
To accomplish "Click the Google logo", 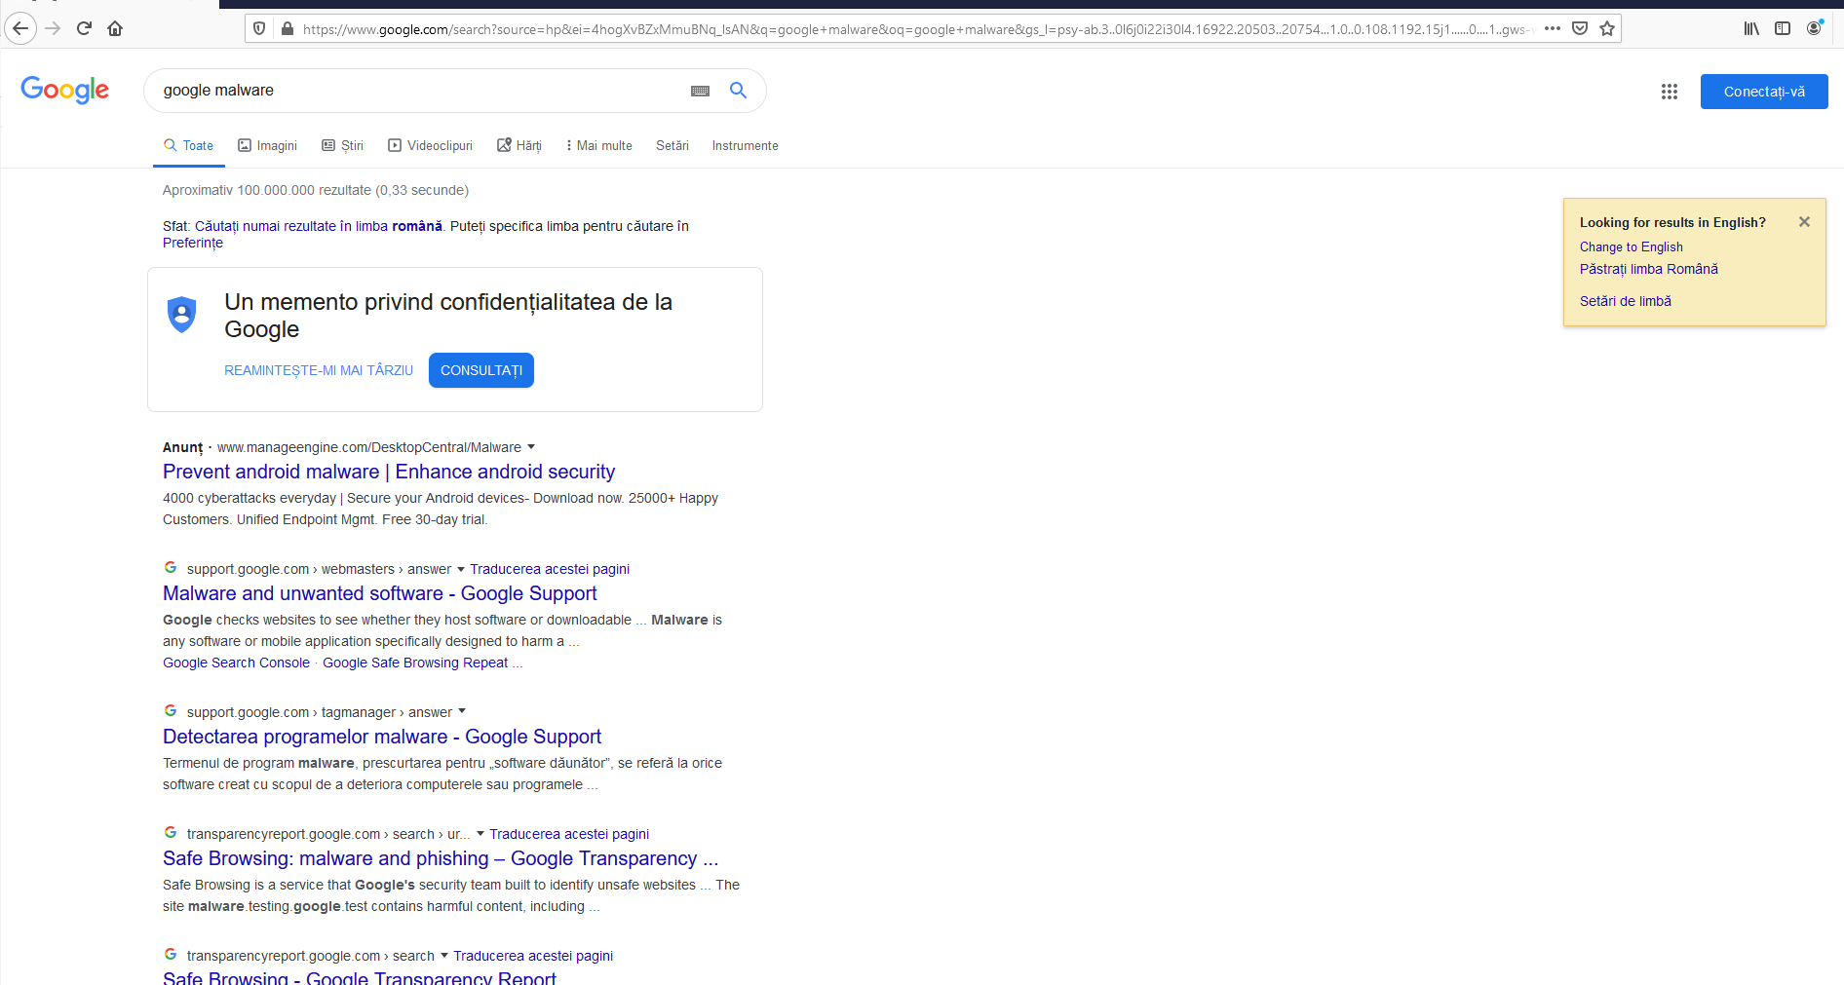I will 64,90.
